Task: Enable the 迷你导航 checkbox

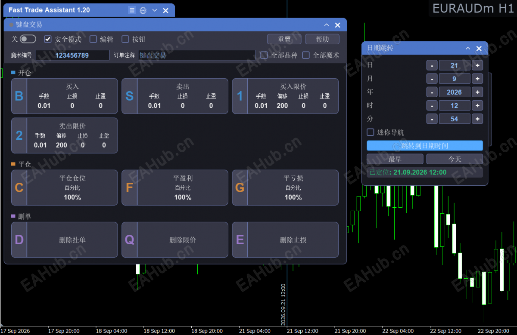Action: tap(370, 132)
